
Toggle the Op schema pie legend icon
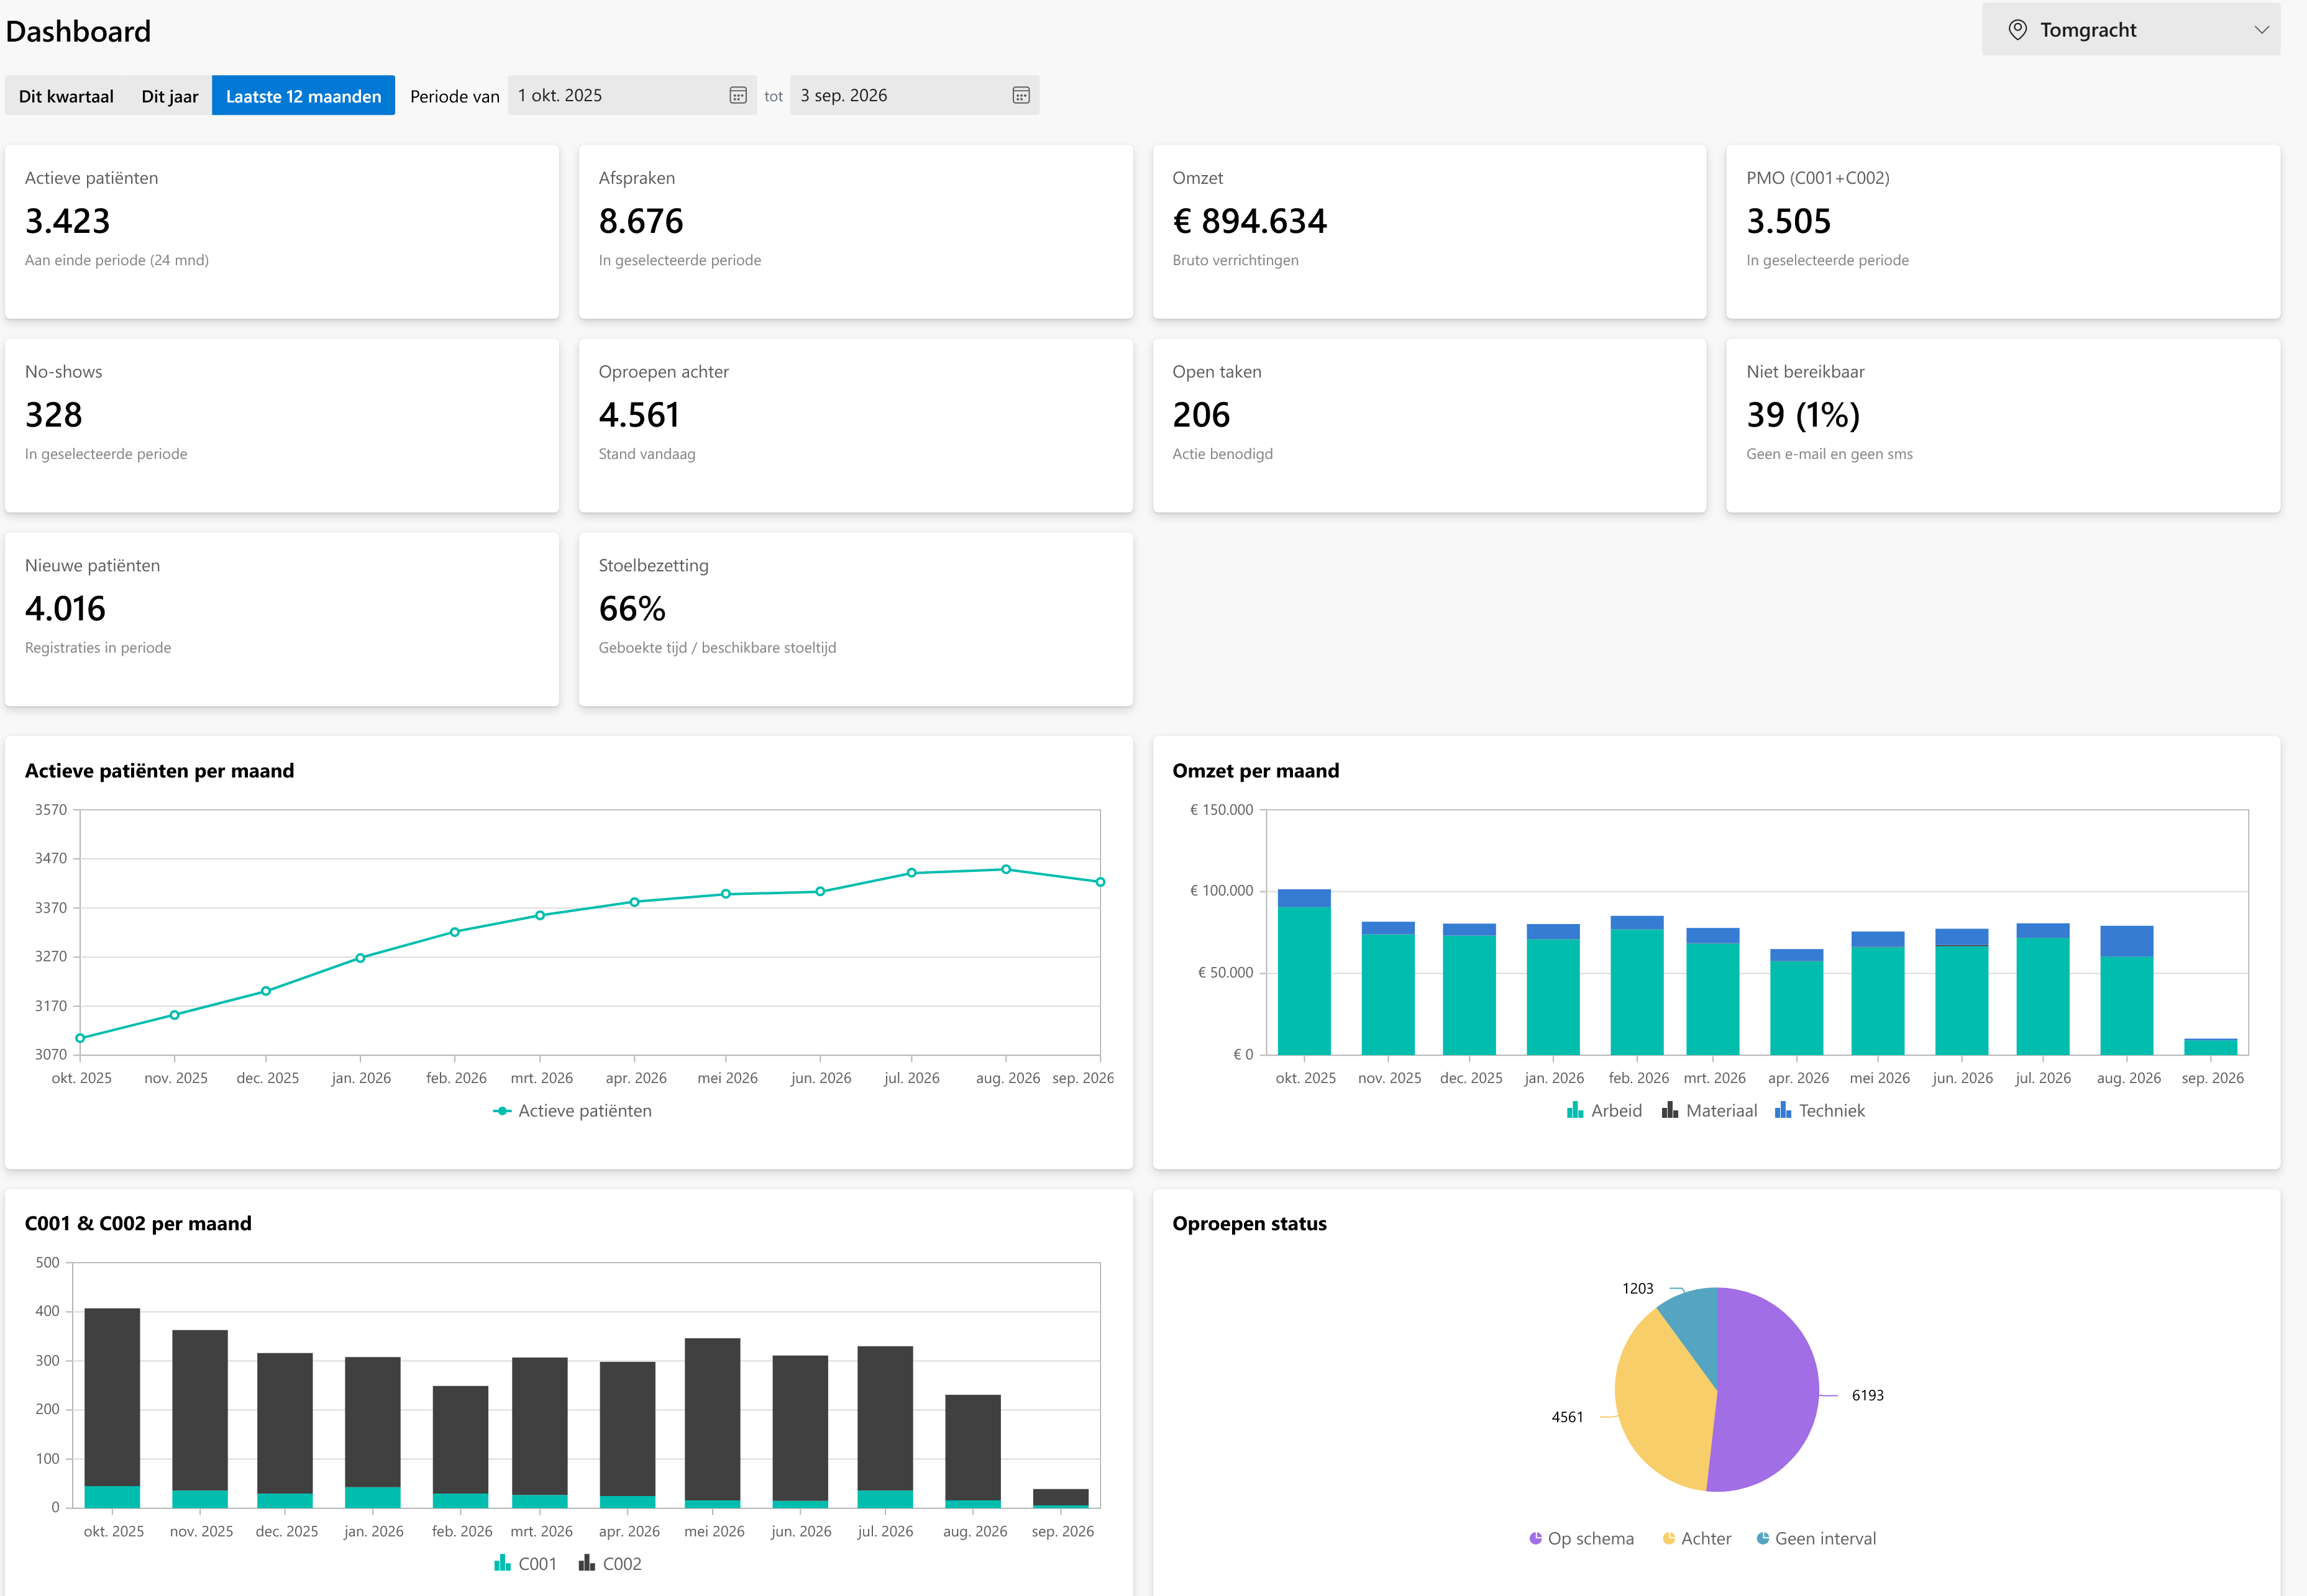[x=1536, y=1538]
